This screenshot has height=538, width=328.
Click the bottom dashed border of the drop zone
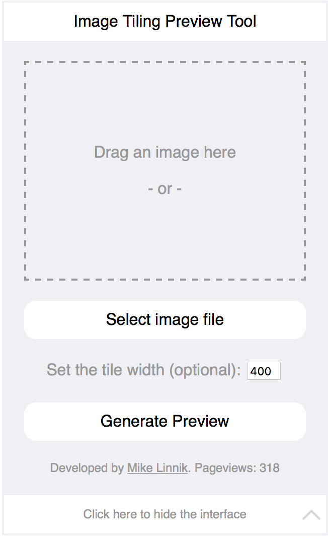(x=165, y=279)
